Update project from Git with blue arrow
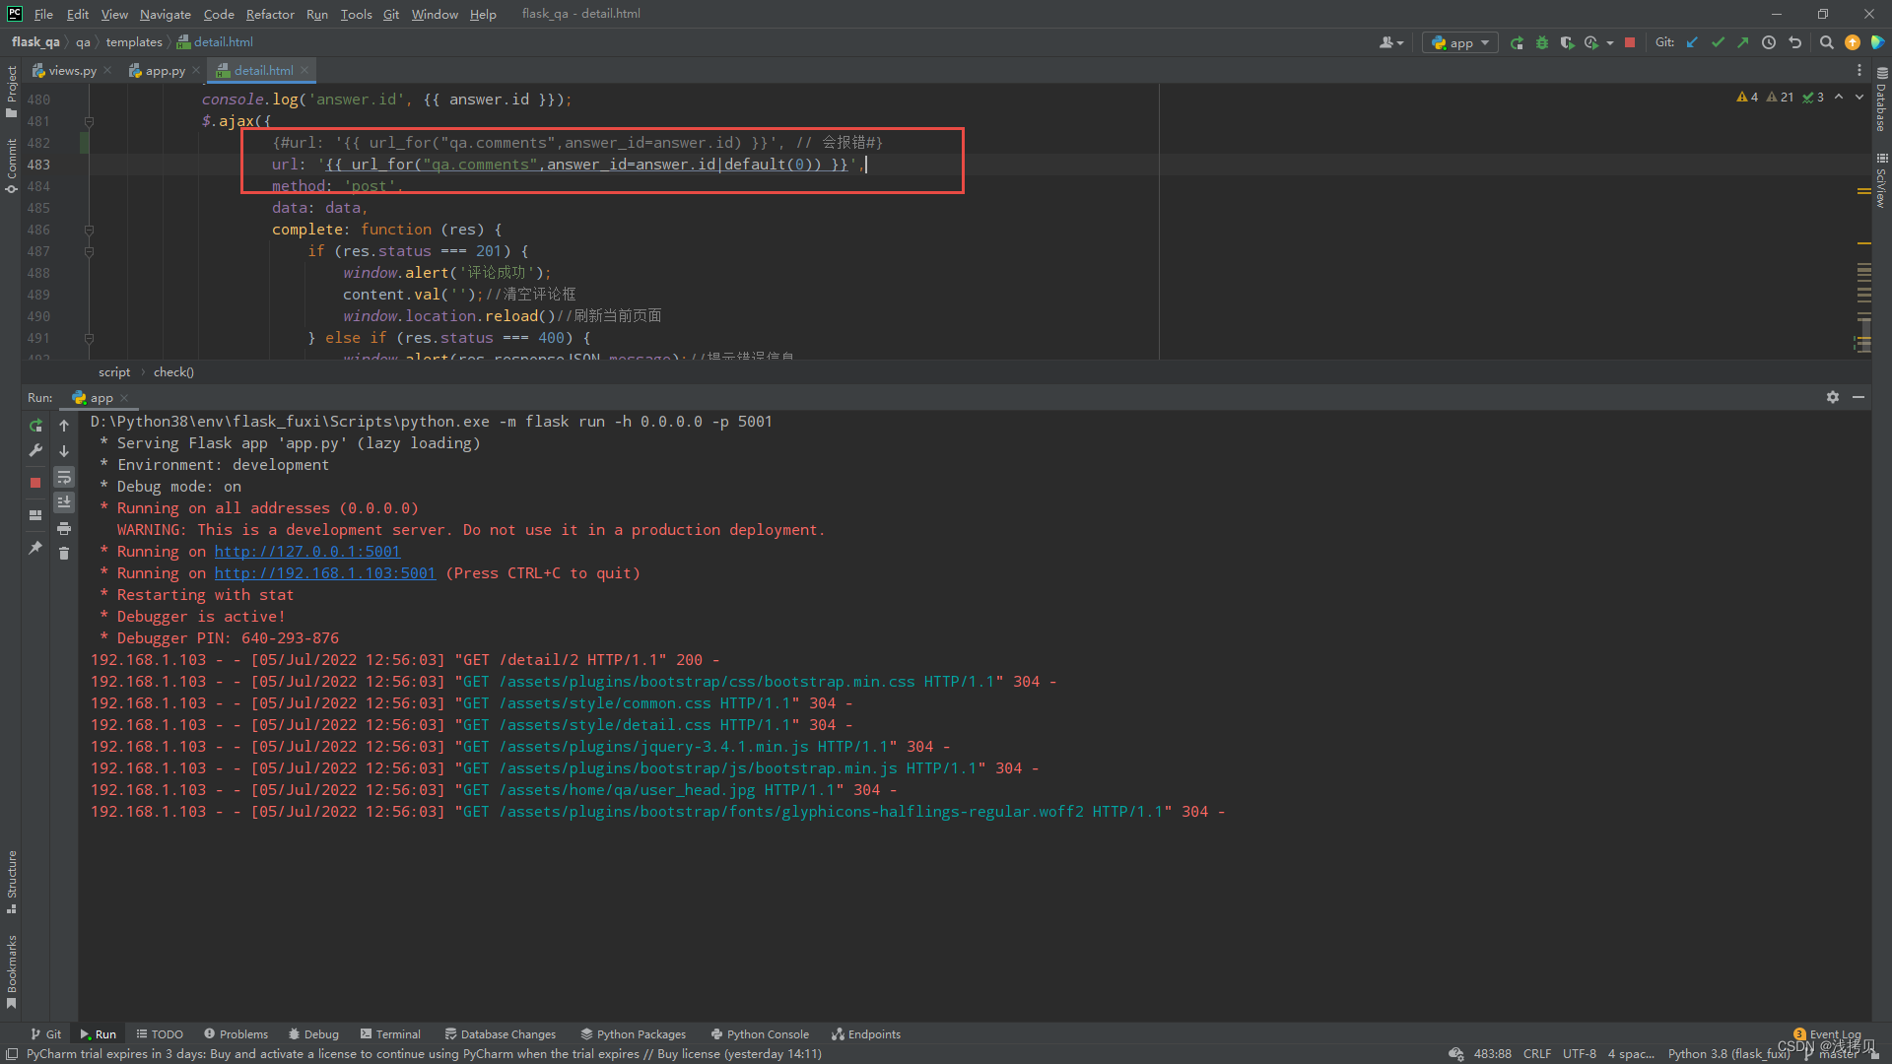 (1692, 42)
